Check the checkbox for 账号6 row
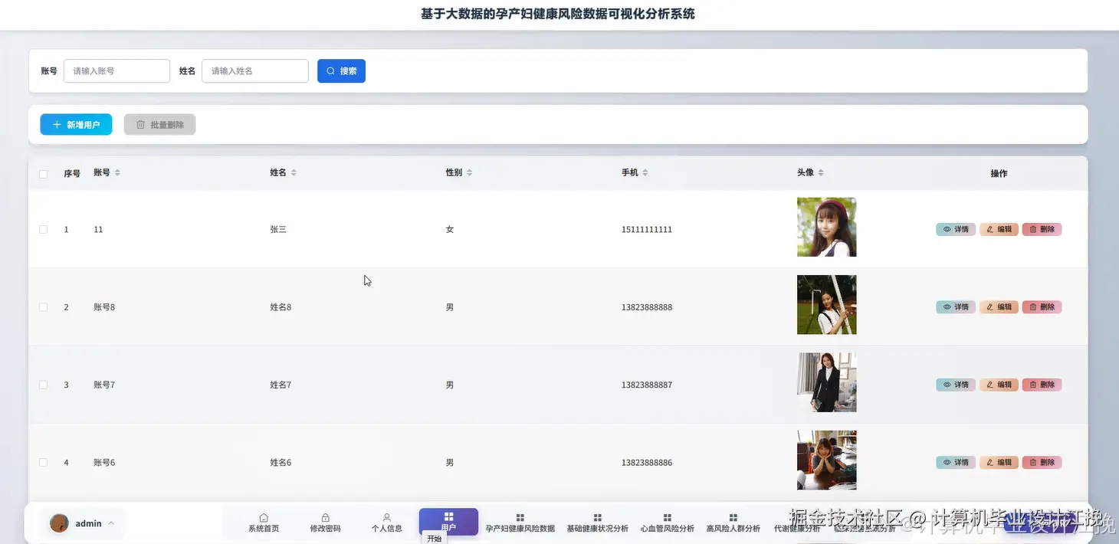This screenshot has height=544, width=1119. pos(44,463)
